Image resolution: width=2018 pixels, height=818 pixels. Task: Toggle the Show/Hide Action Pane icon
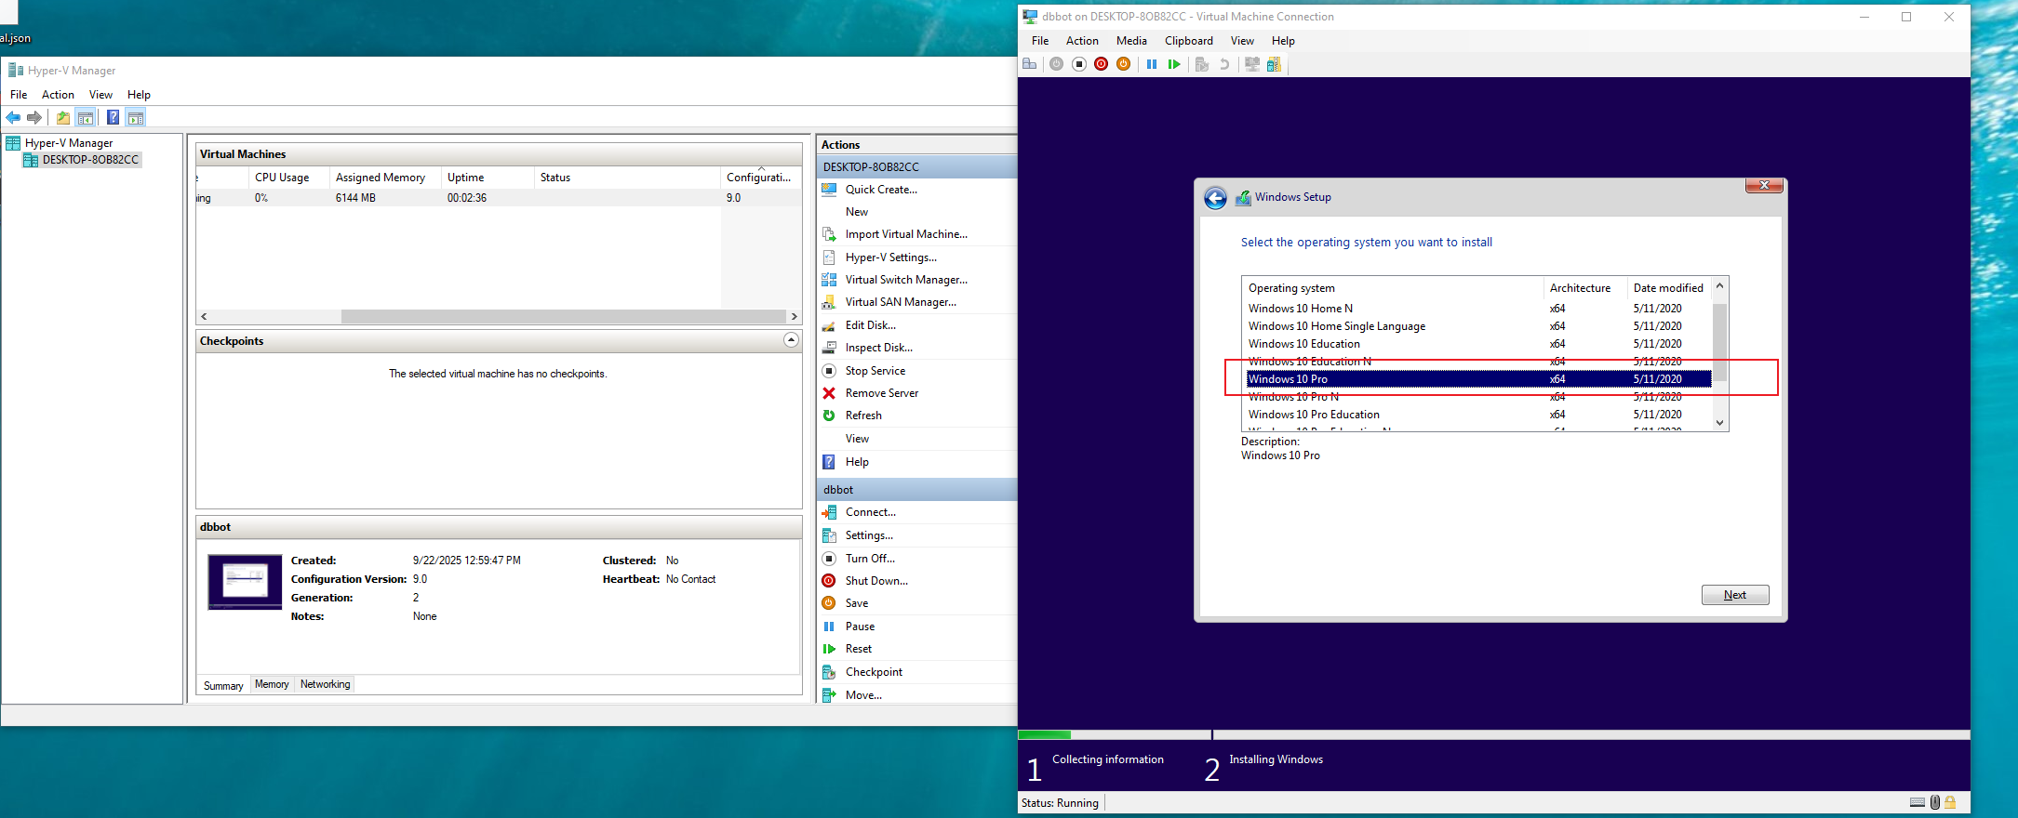(x=136, y=117)
